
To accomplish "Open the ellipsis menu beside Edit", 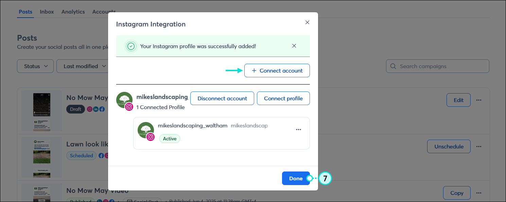I will pos(479,100).
